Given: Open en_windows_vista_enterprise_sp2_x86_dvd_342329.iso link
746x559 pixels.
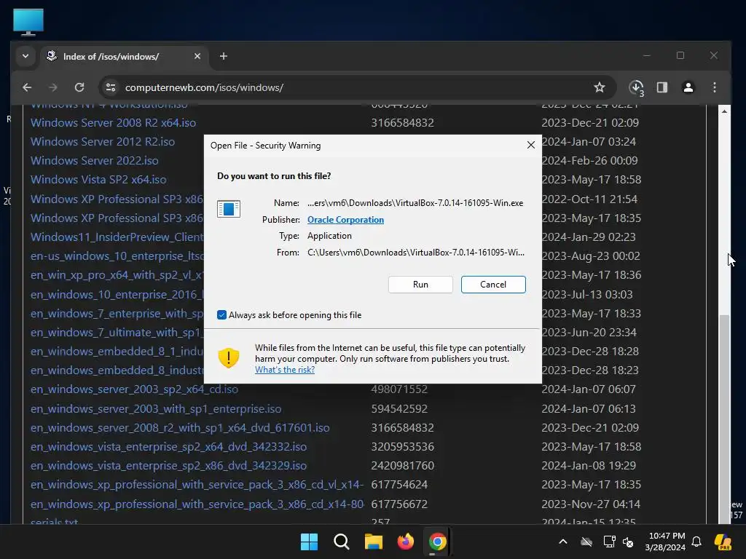Looking at the screenshot, I should [x=168, y=466].
